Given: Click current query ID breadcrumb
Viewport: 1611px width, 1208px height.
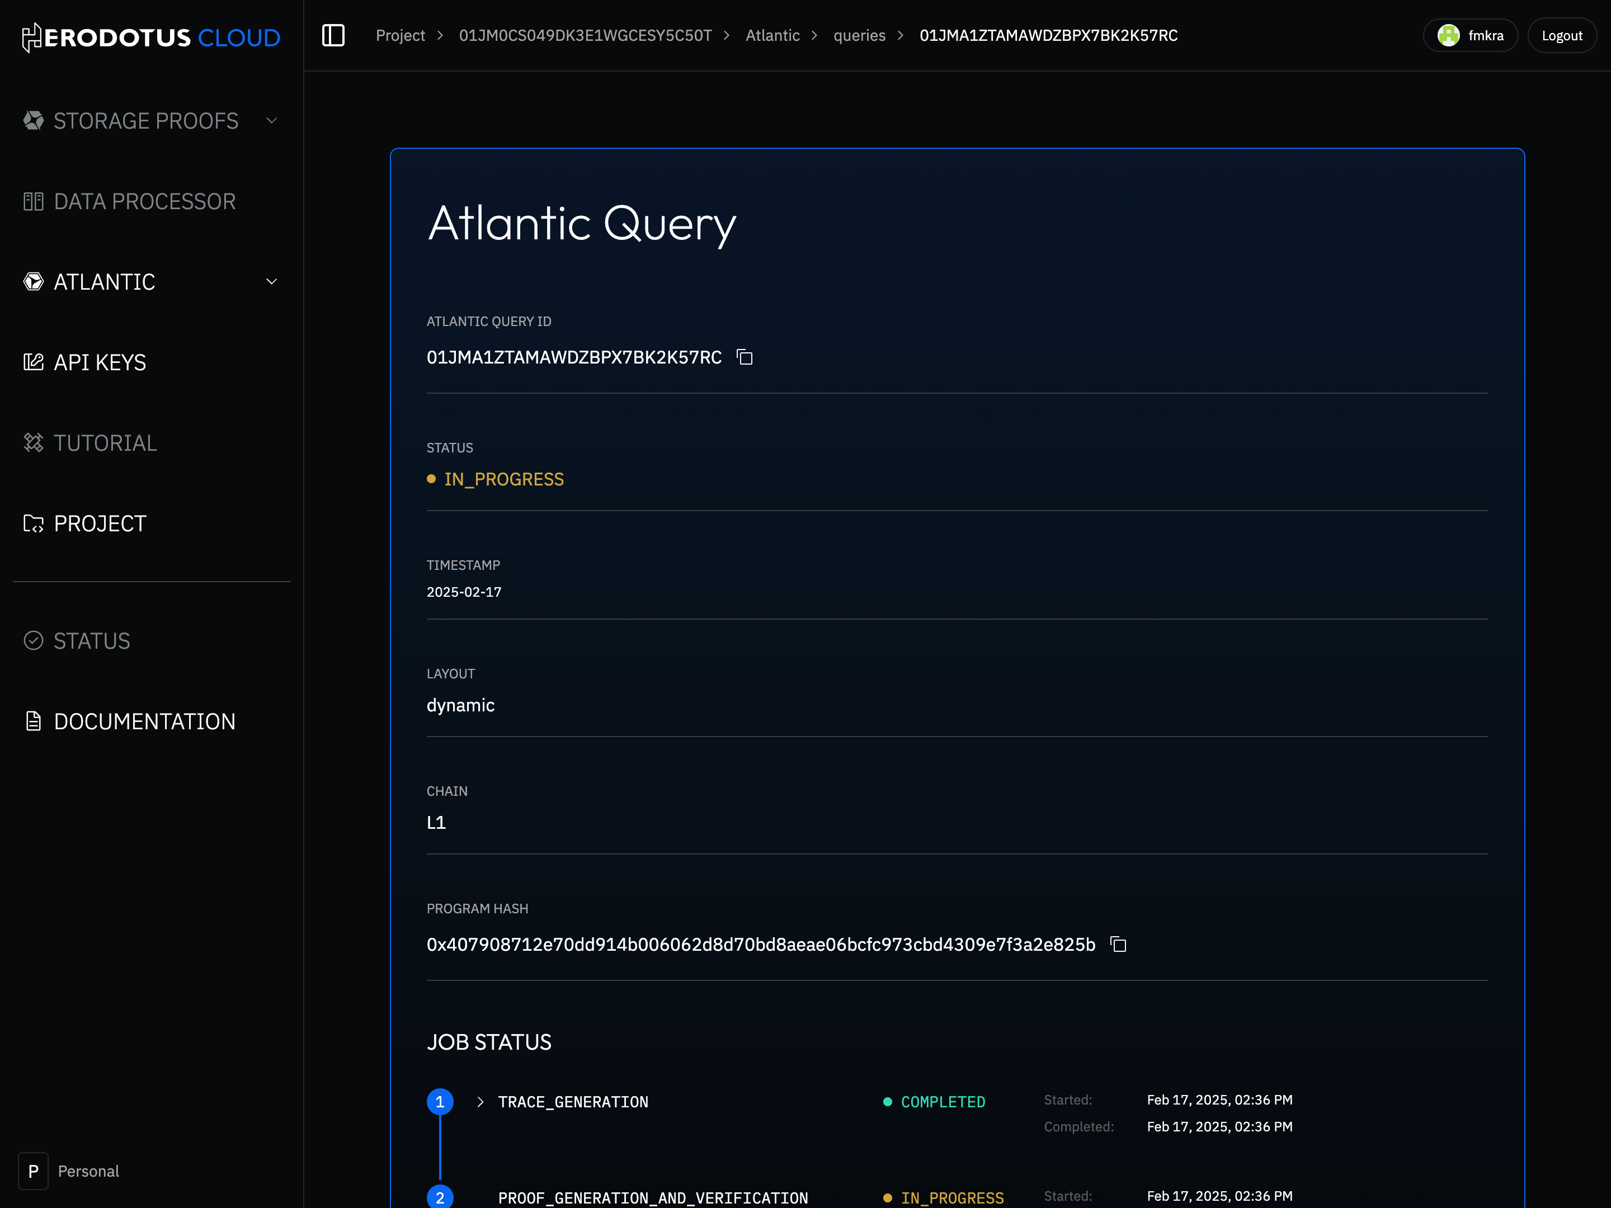Looking at the screenshot, I should click(1048, 35).
